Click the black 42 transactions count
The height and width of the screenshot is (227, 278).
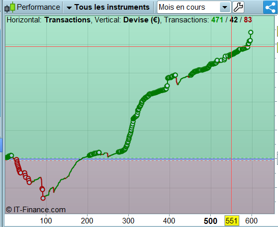click(x=234, y=20)
